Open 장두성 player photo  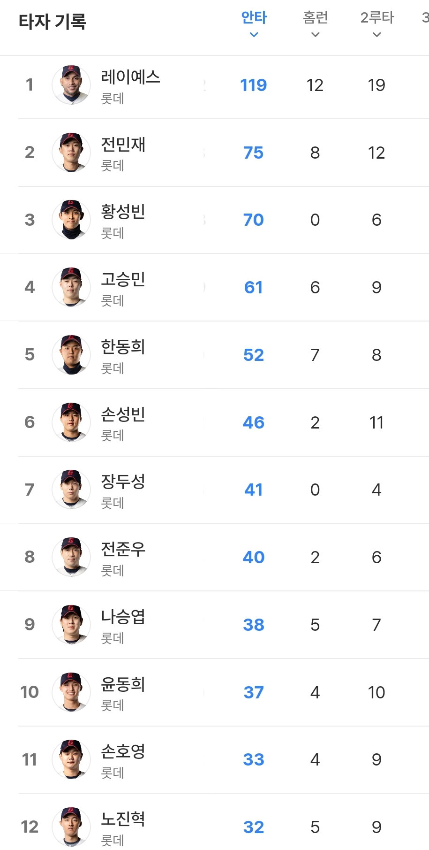tap(71, 490)
